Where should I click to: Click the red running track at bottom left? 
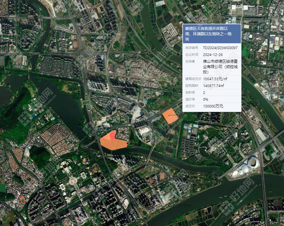[22, 200]
